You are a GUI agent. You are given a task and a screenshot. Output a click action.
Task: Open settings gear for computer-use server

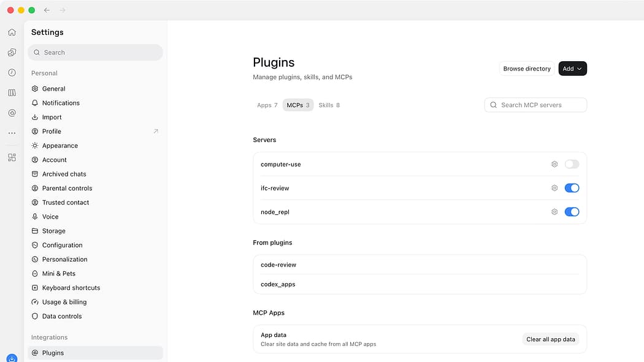[554, 164]
